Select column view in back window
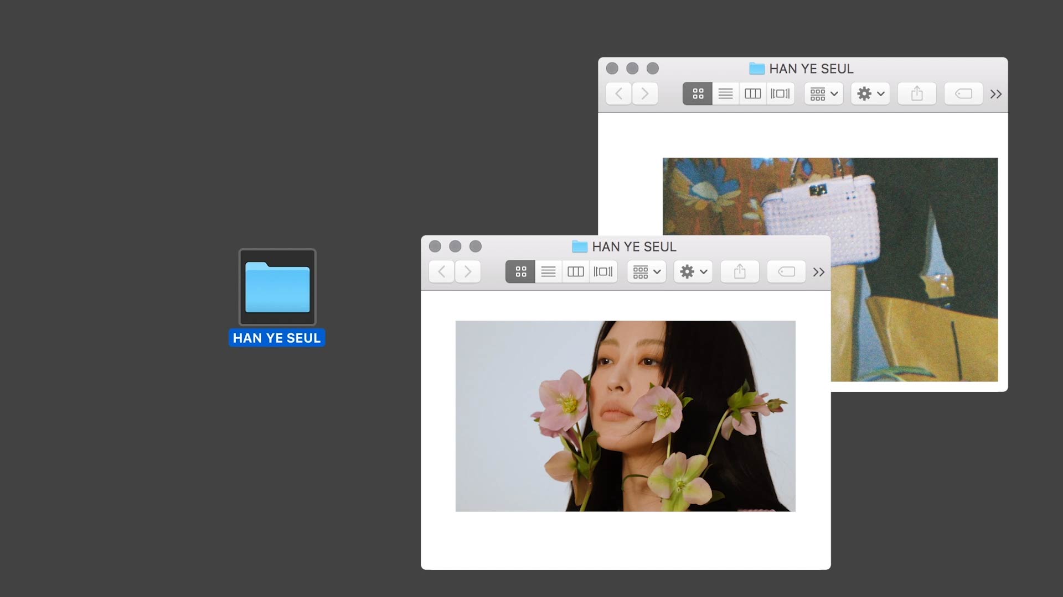The width and height of the screenshot is (1063, 597). (x=753, y=93)
